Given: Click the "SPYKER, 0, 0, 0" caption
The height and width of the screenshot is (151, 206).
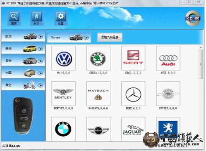Looking at the screenshot, I should pos(168,108).
